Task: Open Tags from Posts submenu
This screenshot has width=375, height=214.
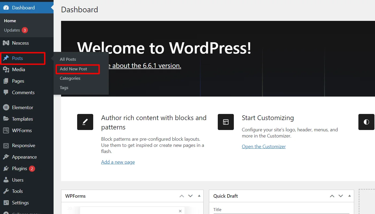Action: click(64, 88)
